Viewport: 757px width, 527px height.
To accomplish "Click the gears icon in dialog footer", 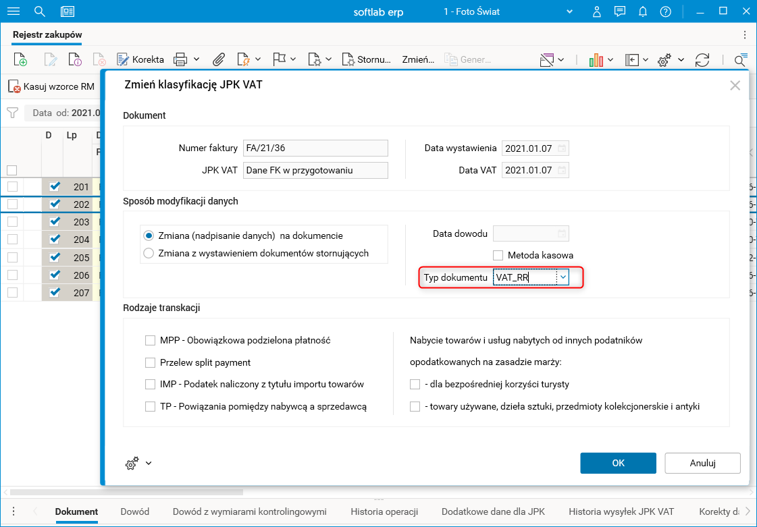I will [132, 464].
